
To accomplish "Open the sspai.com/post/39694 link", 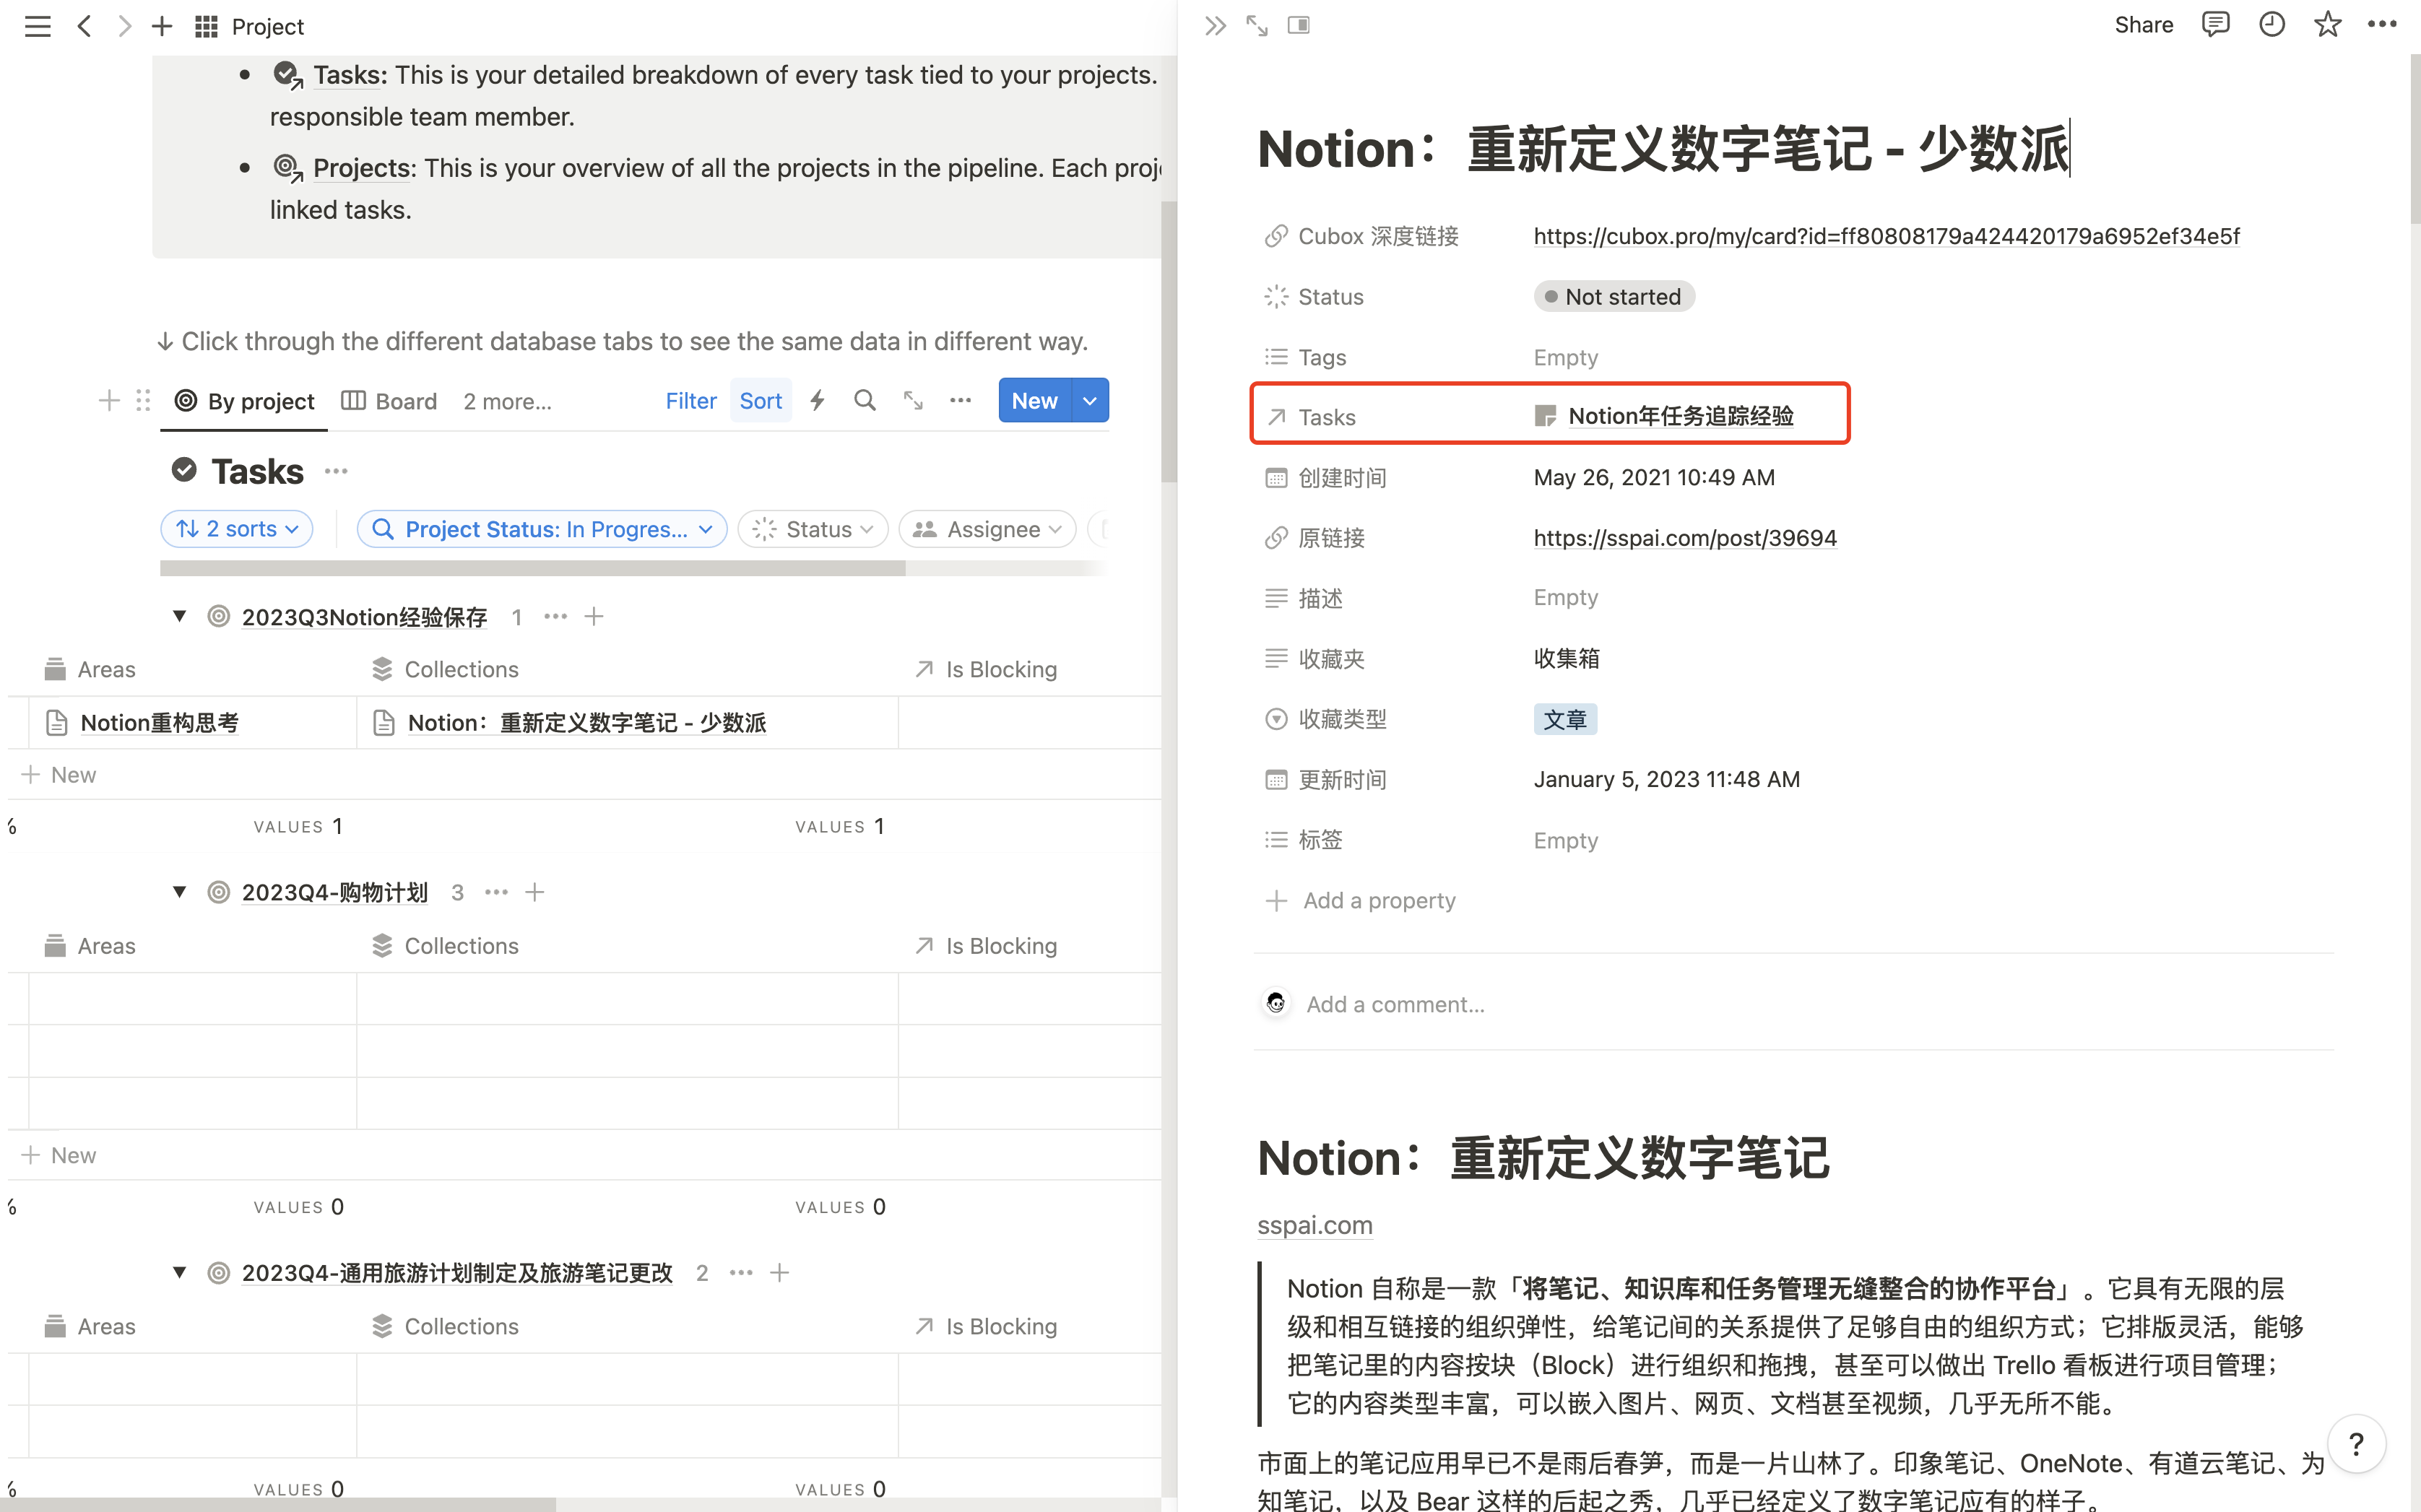I will [x=1684, y=538].
